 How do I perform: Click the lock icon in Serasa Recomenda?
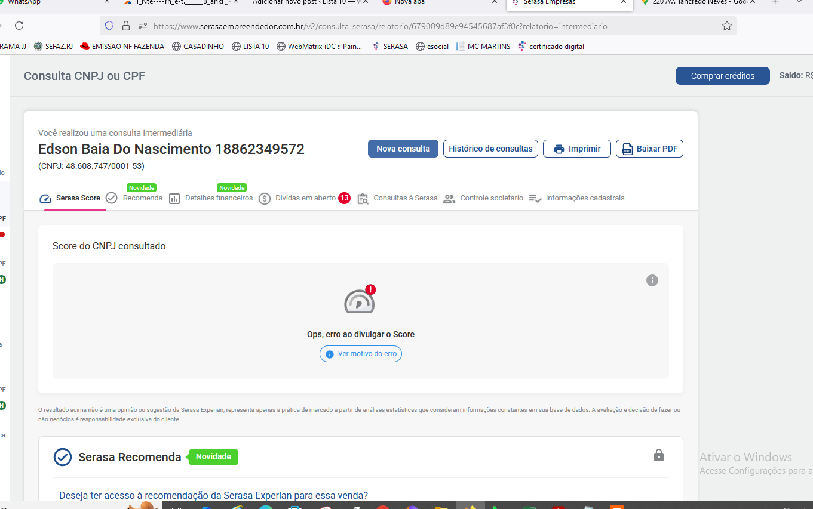[x=659, y=455]
